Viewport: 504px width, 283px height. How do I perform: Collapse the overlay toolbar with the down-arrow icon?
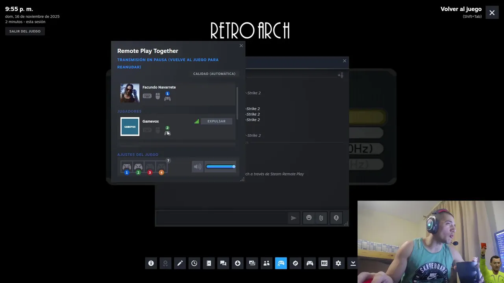point(353,263)
